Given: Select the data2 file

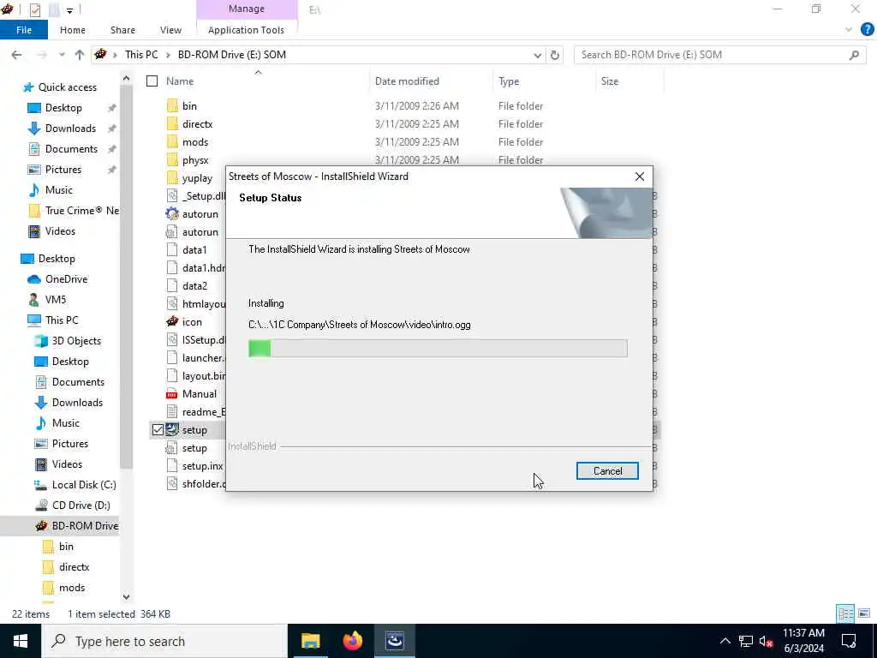Looking at the screenshot, I should pos(194,286).
